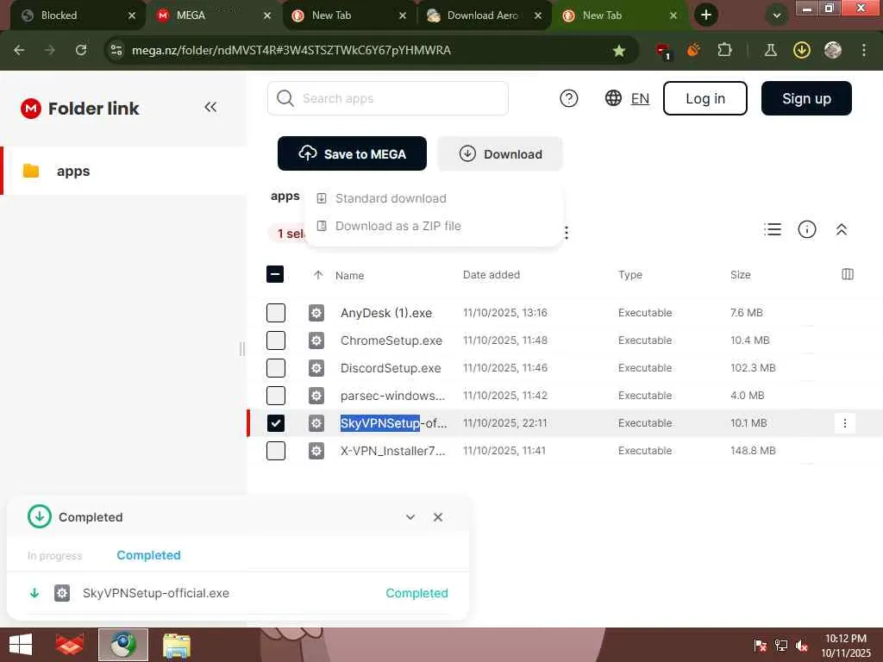883x662 pixels.
Task: Sort by Date added column
Action: [x=491, y=275]
